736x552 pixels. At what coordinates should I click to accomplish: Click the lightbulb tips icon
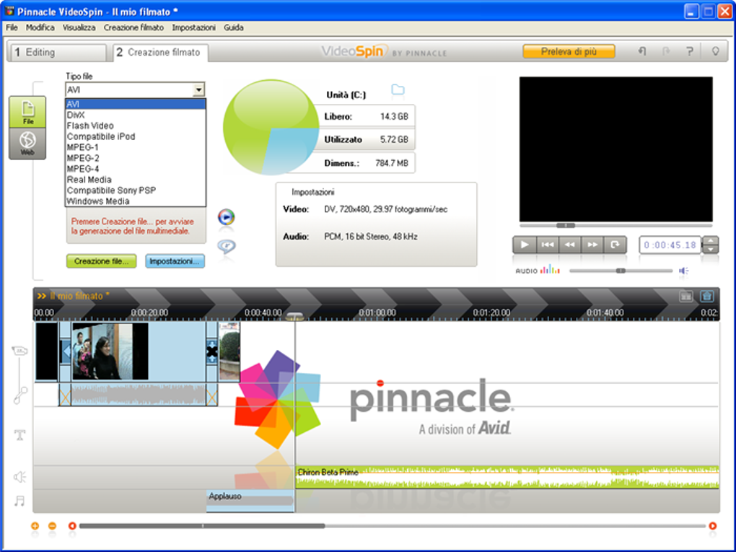pyautogui.click(x=715, y=51)
